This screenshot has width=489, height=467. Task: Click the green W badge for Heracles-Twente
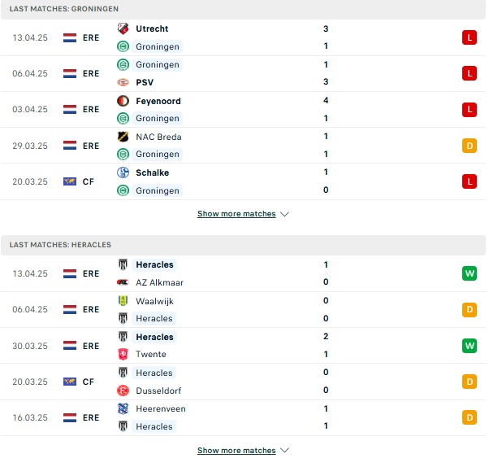(470, 346)
